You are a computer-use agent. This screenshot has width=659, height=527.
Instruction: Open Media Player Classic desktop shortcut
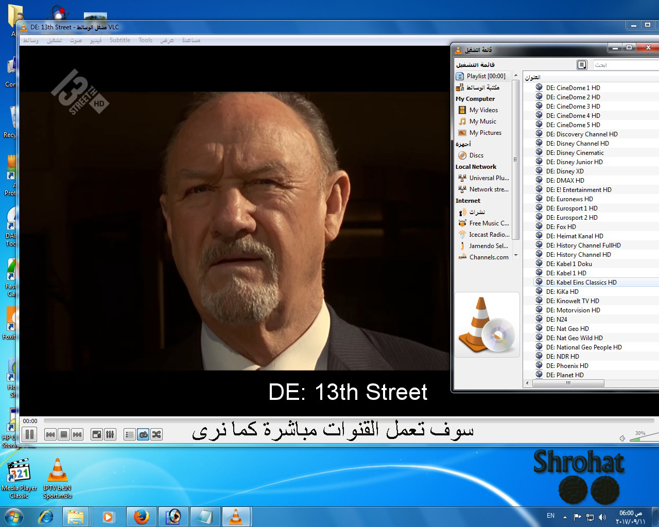tap(19, 478)
